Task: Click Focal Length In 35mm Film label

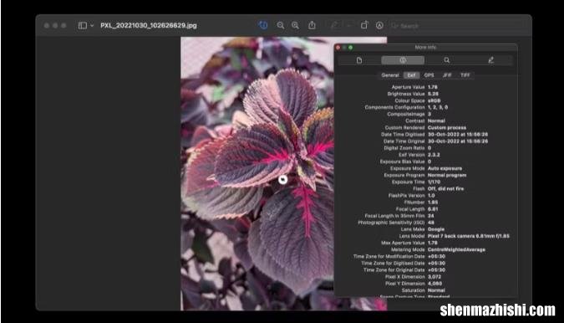Action: tap(394, 216)
